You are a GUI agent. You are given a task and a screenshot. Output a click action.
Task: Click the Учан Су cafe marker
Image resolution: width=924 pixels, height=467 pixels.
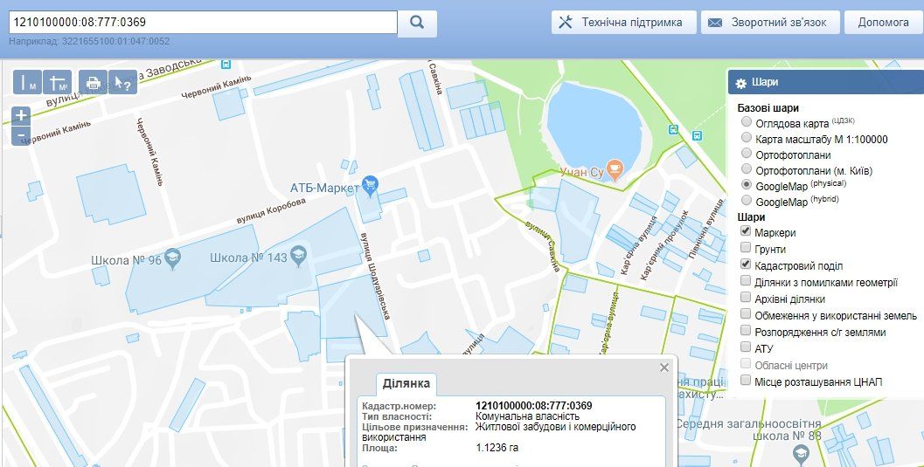(615, 170)
